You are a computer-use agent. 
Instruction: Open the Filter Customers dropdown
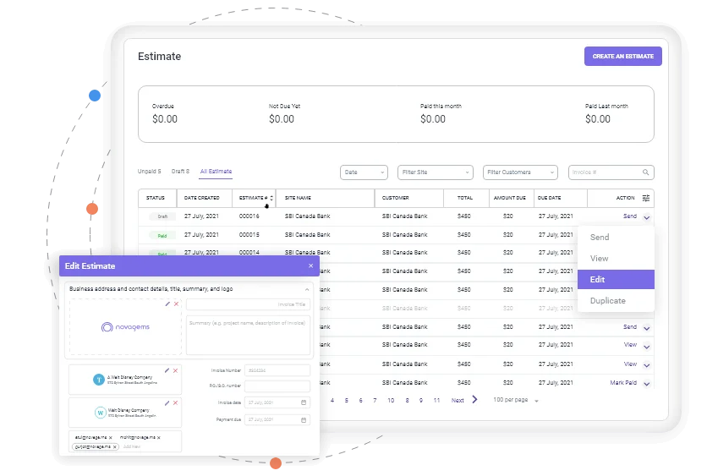pos(520,172)
